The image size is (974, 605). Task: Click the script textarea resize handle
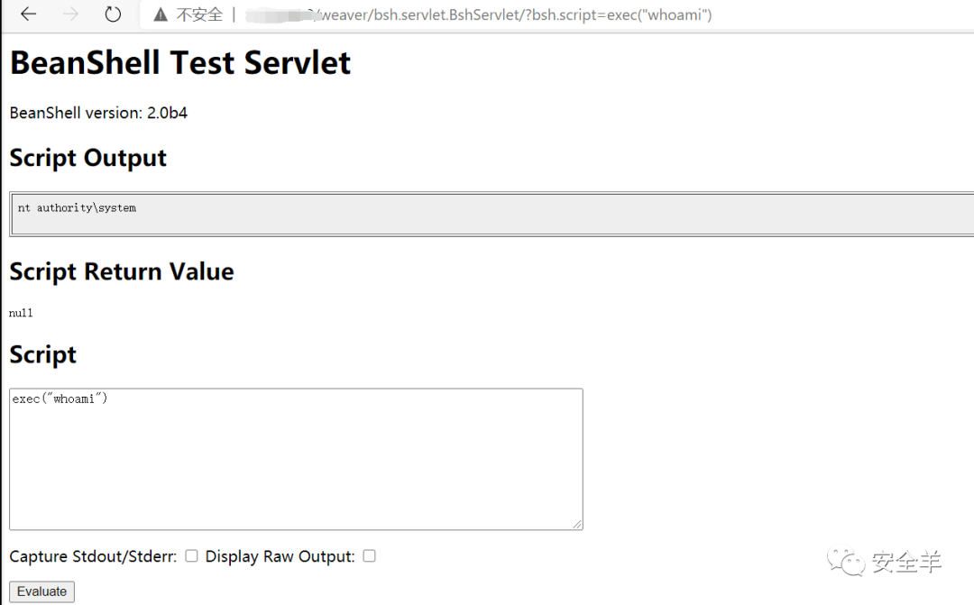[x=577, y=524]
